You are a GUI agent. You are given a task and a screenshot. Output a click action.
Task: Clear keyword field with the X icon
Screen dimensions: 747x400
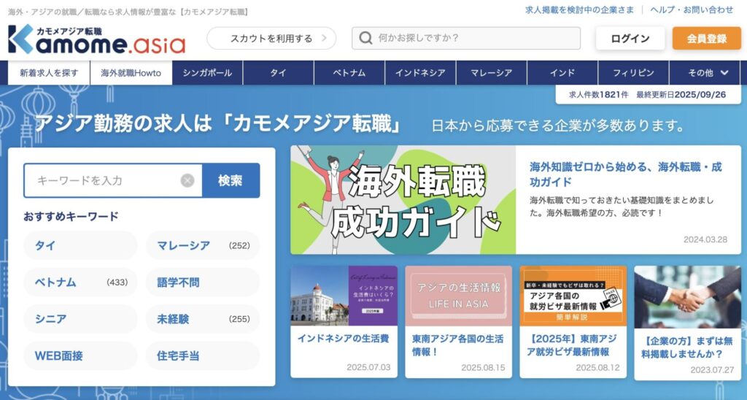(x=187, y=180)
